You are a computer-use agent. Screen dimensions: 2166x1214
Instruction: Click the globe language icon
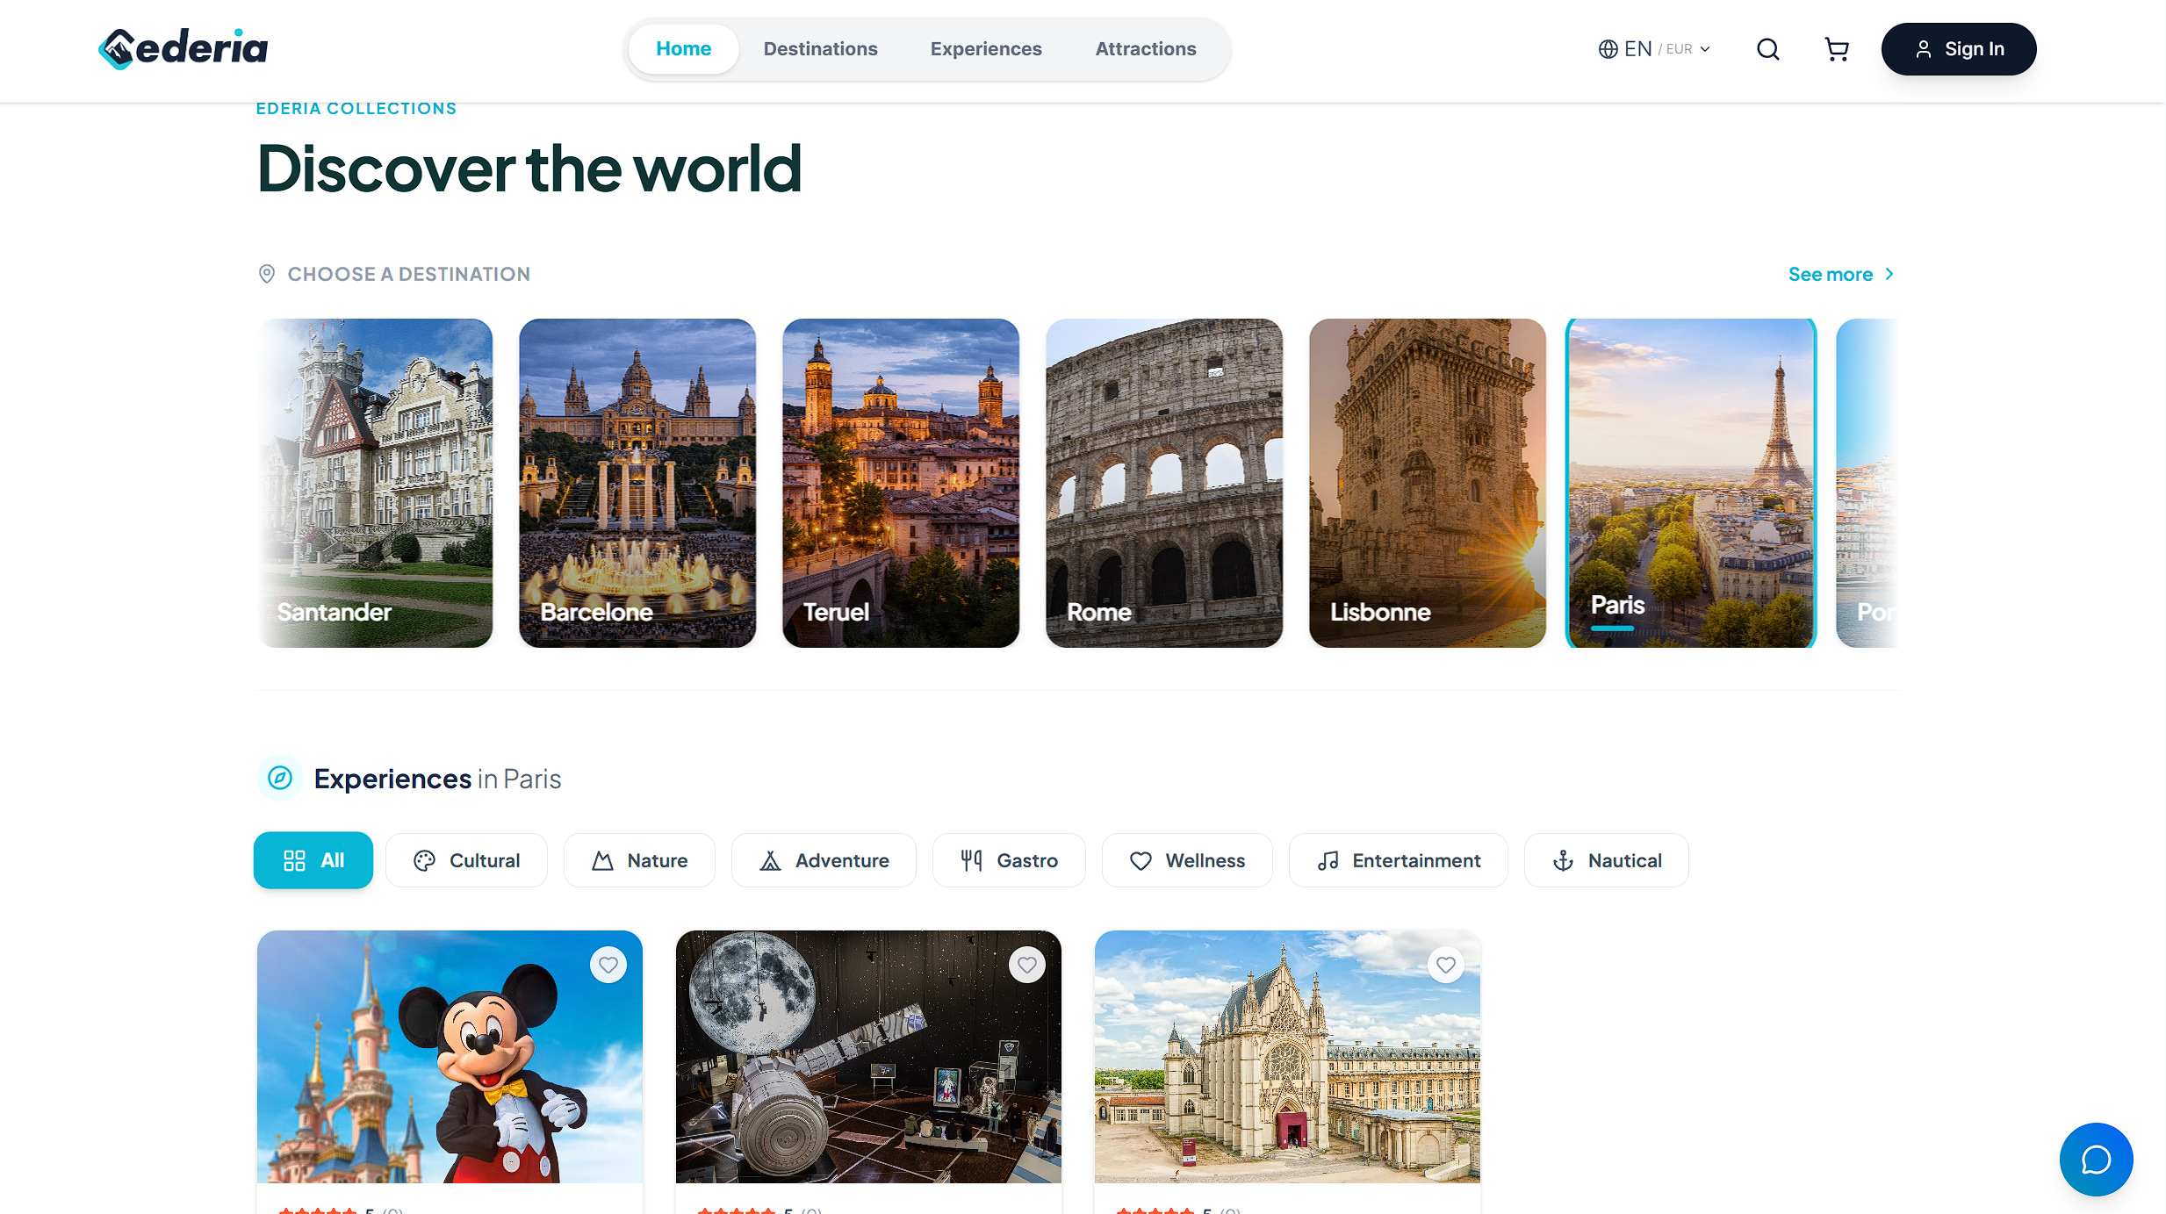tap(1608, 49)
